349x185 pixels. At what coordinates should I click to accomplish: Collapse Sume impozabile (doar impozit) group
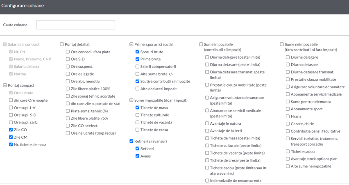pos(131,100)
